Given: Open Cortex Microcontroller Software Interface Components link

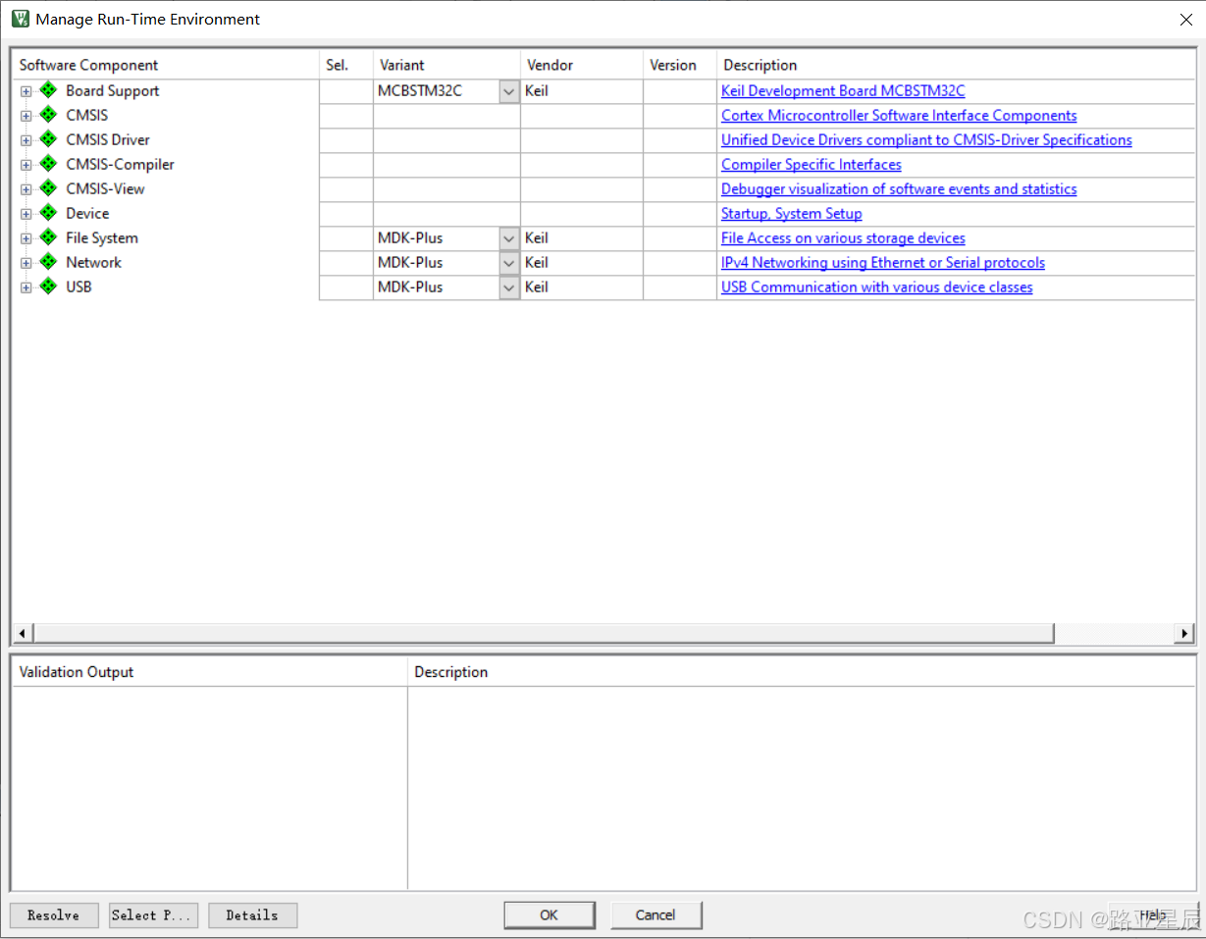Looking at the screenshot, I should point(899,115).
